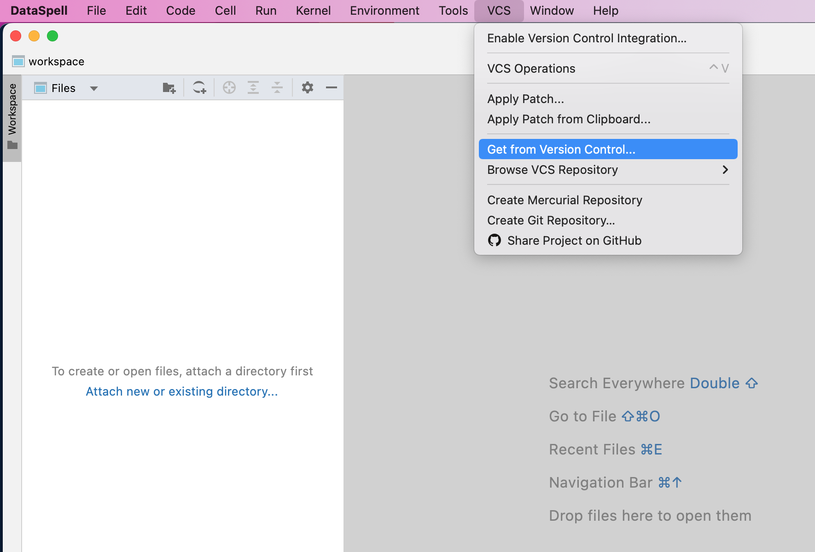
Task: Open the Run menu
Action: 266,11
